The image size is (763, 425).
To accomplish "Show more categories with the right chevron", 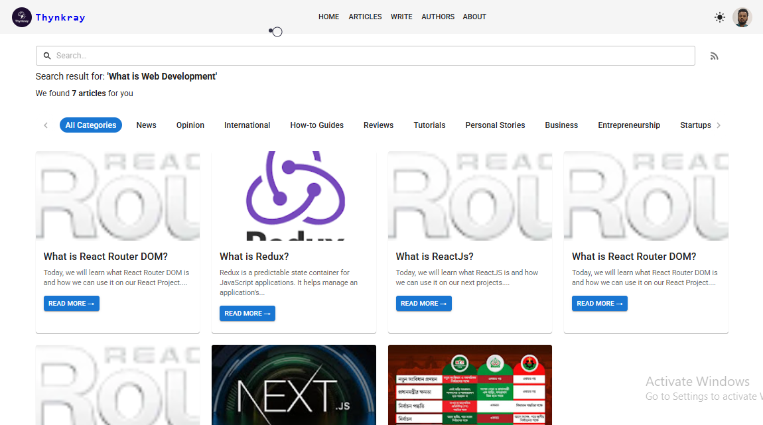I will 719,125.
